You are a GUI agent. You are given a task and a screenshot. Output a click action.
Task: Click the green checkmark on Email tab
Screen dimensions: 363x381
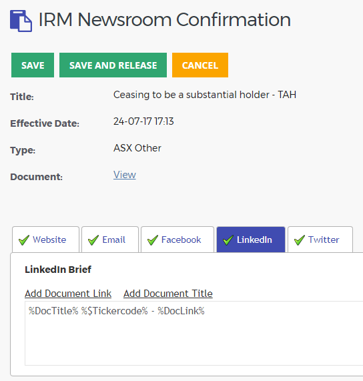point(93,240)
